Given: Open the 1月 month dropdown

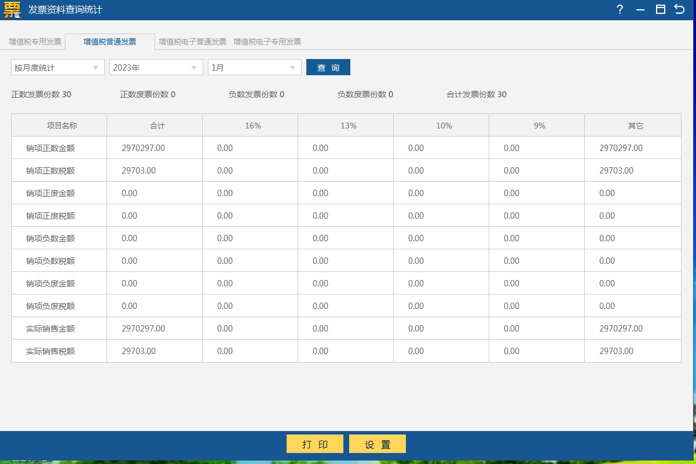Looking at the screenshot, I should tap(254, 68).
